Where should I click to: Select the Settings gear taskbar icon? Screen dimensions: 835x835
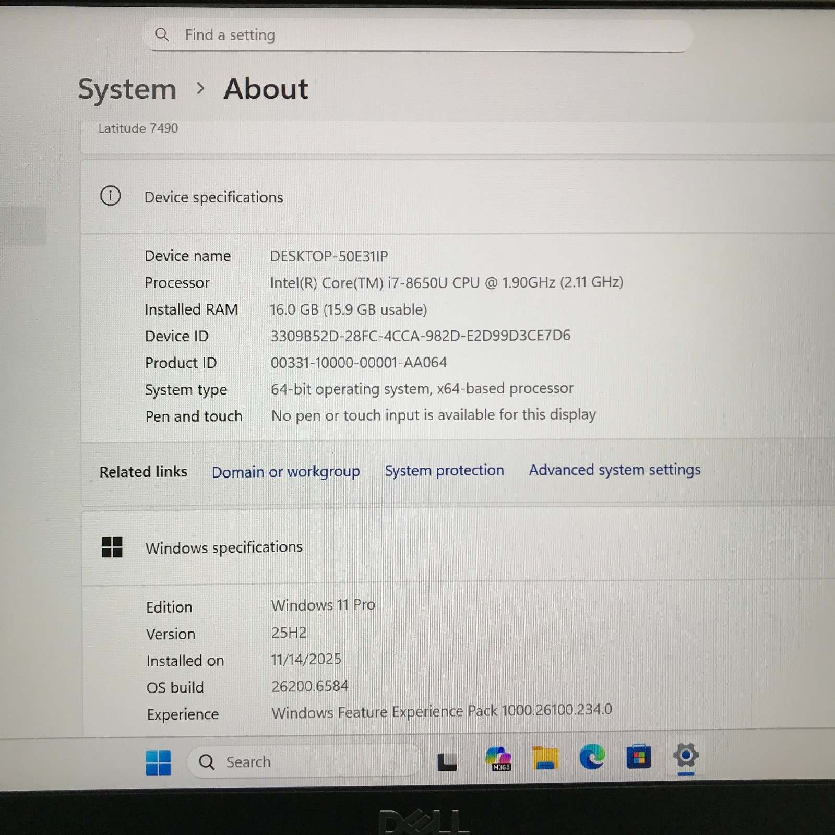pyautogui.click(x=686, y=755)
